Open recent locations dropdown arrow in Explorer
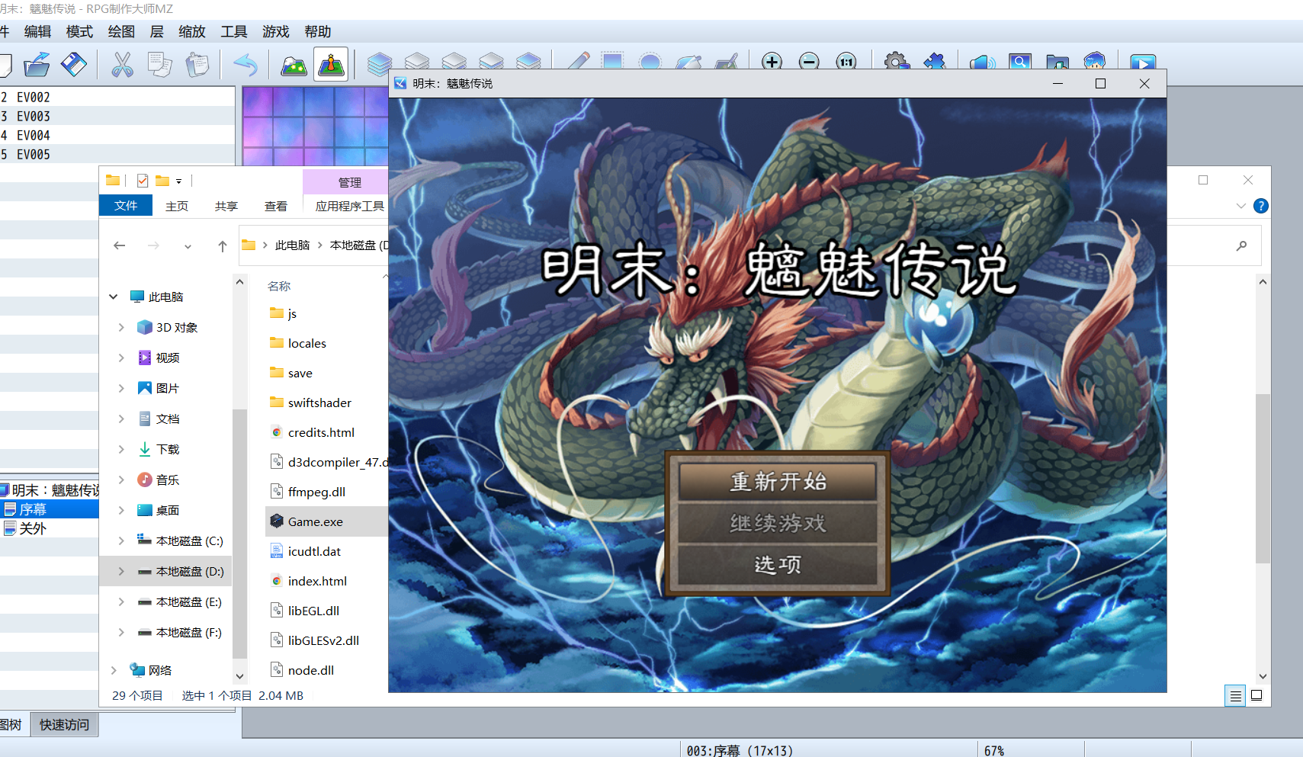Viewport: 1303px width, 757px height. 188,246
